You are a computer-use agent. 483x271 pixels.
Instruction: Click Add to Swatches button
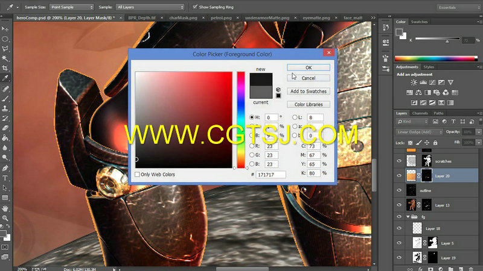coord(309,92)
